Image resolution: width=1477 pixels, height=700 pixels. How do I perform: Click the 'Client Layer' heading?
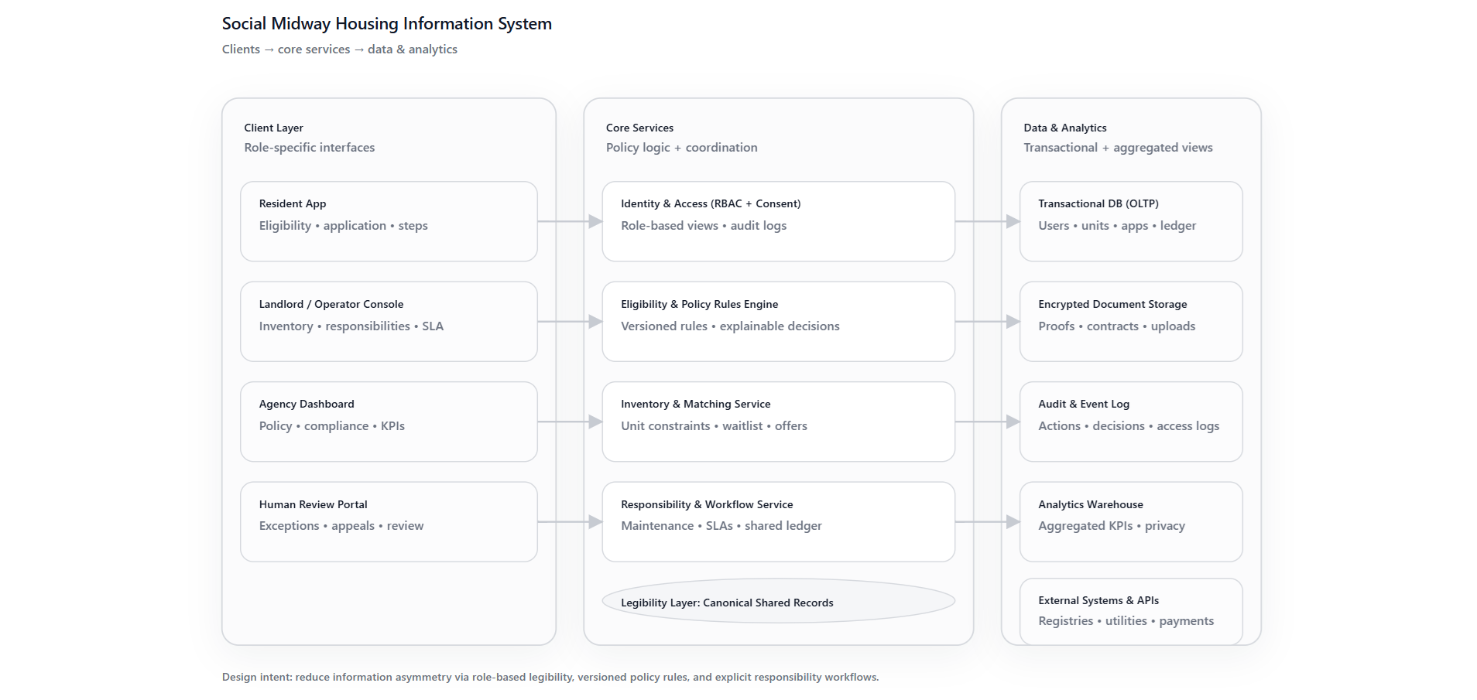[x=273, y=128]
